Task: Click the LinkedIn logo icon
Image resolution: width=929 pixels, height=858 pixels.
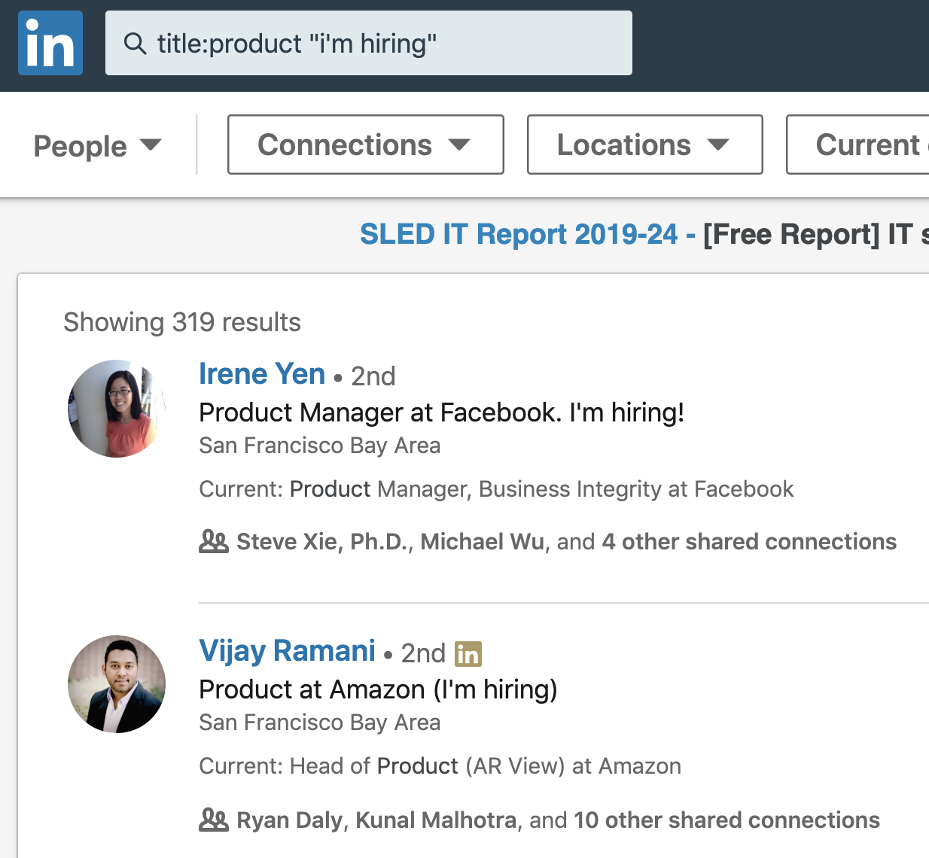Action: pyautogui.click(x=50, y=43)
